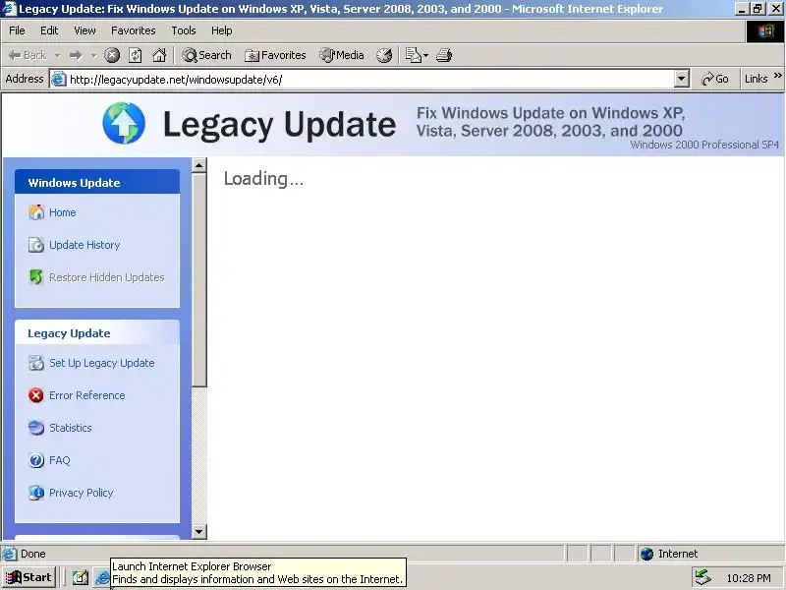
Task: Click the Legacy Update sidebar section header
Action: pos(97,333)
